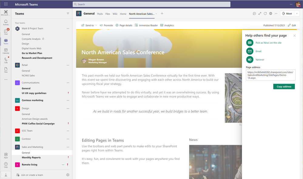Open the profile avatar menu

tap(298, 4)
